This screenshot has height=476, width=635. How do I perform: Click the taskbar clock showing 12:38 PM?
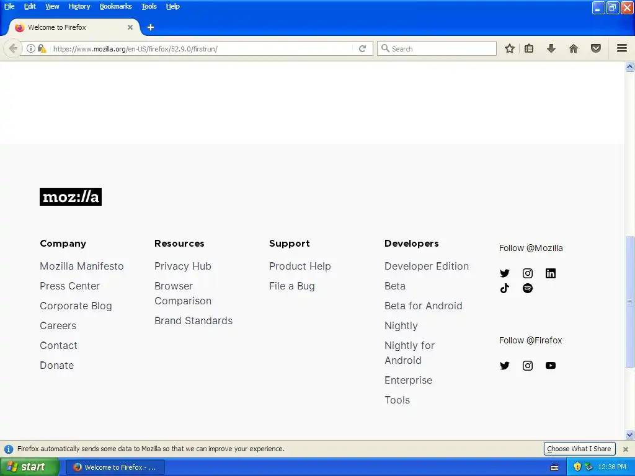click(612, 467)
